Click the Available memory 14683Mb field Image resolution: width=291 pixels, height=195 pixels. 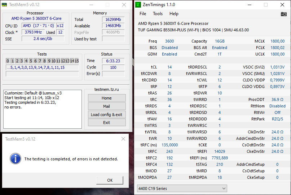(x=113, y=26)
